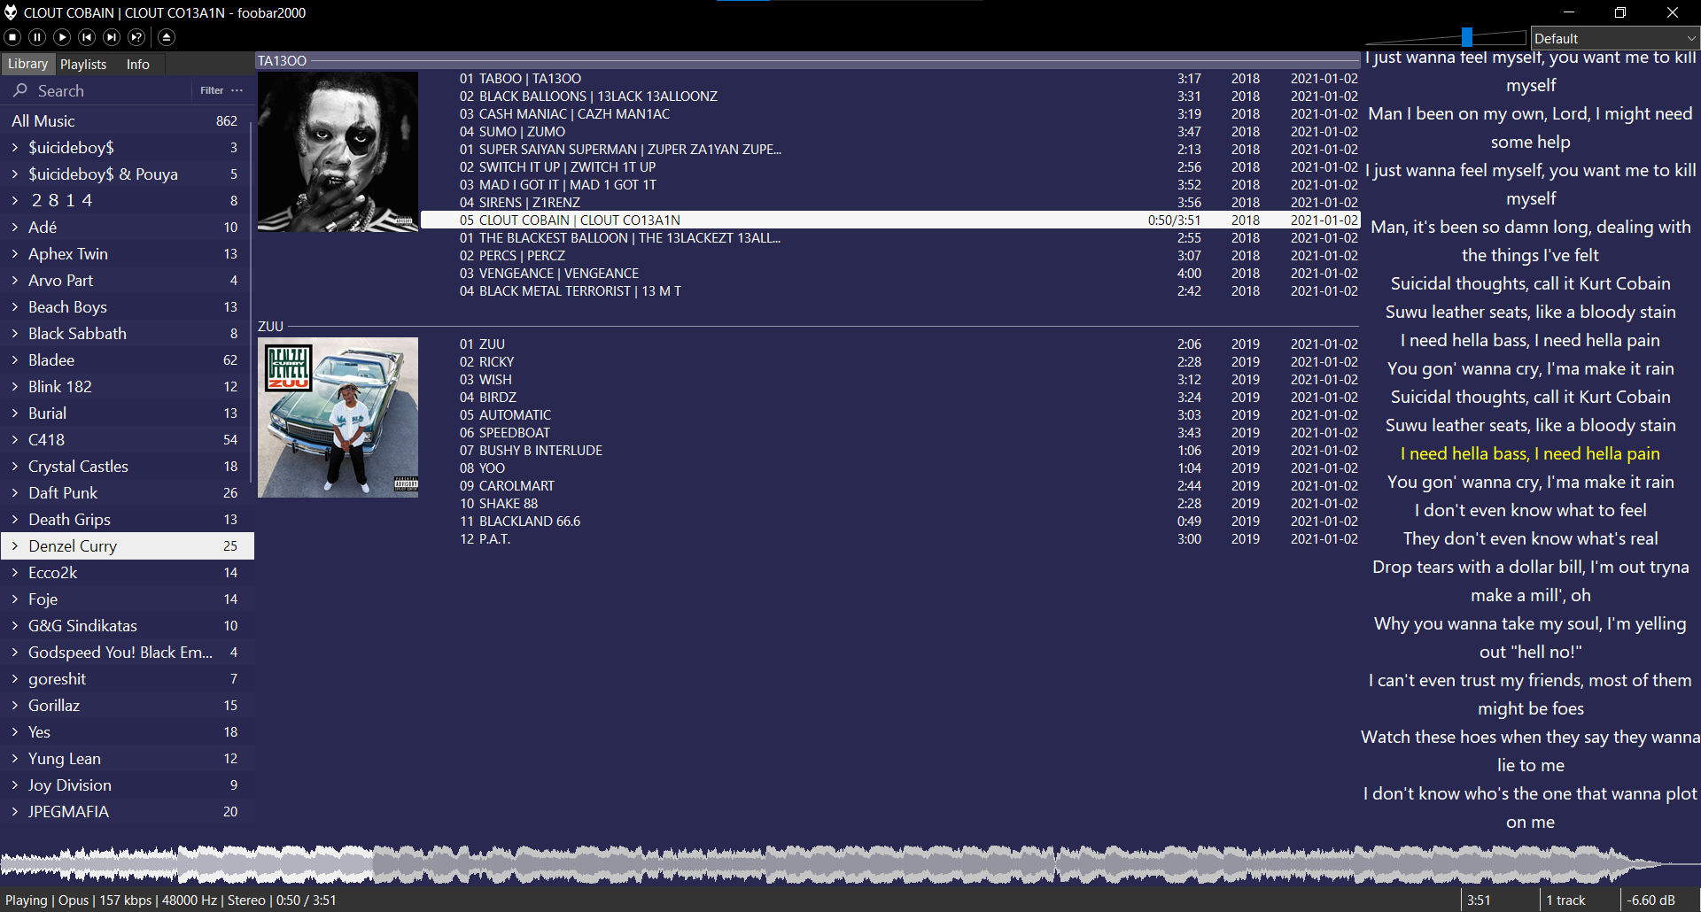Open the Filter option in library panel
This screenshot has width=1701, height=912.
pos(212,90)
